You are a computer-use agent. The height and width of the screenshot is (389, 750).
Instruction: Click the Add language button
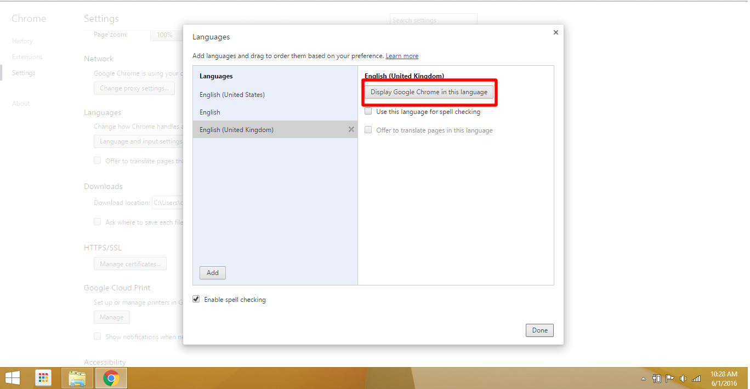click(x=213, y=273)
